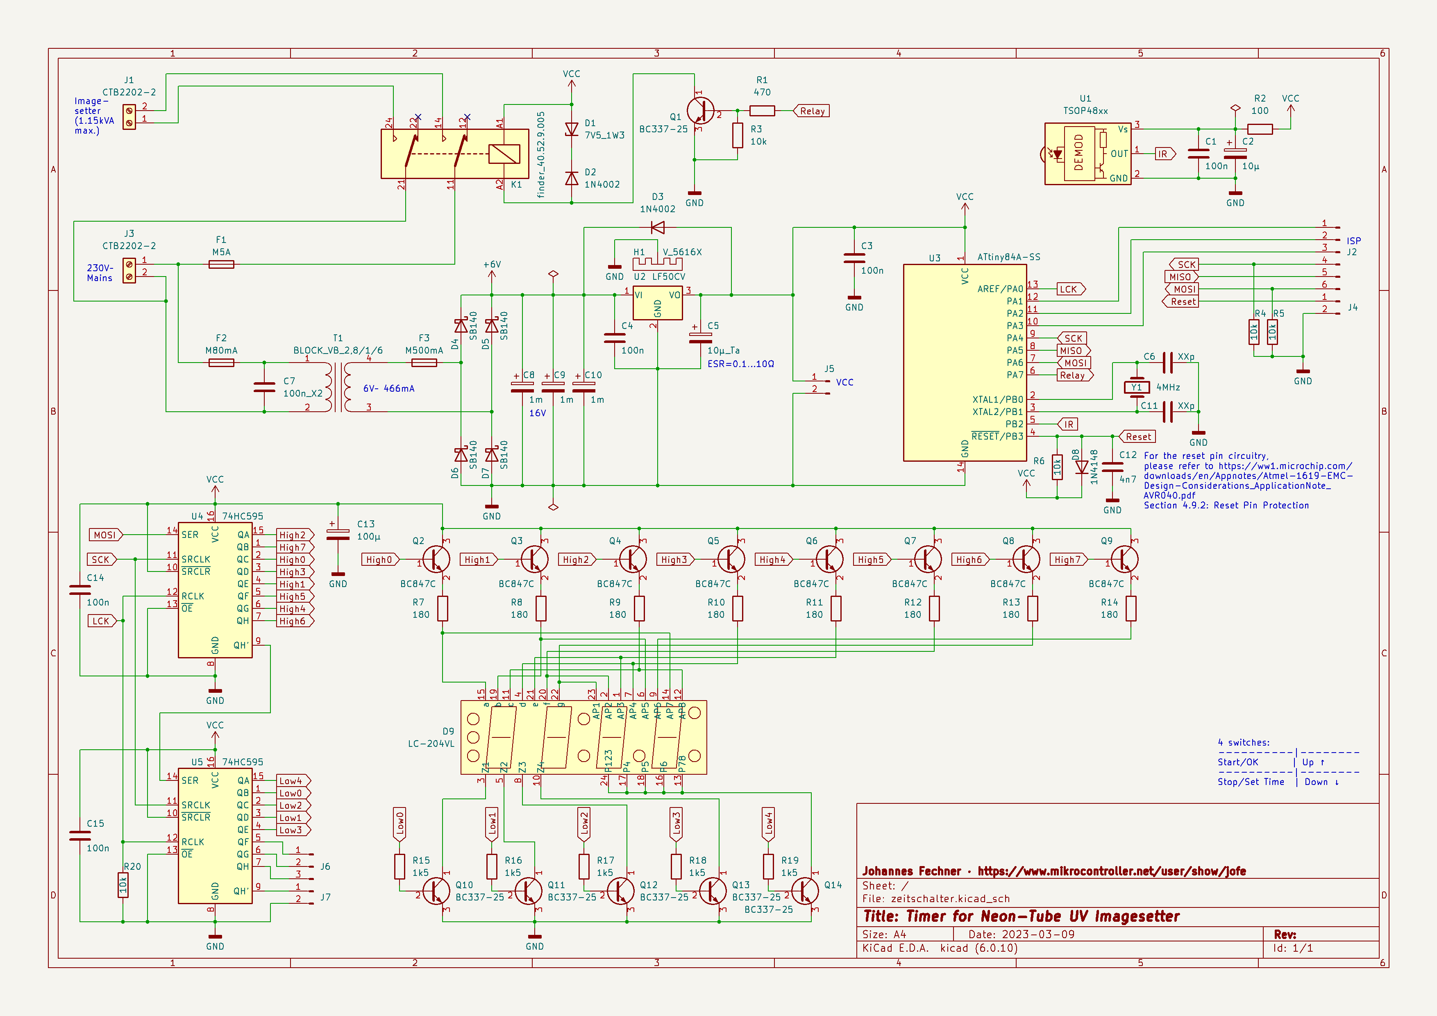Select fuse F3 M500mA symbol
Viewport: 1437px width, 1016px height.
click(x=424, y=363)
